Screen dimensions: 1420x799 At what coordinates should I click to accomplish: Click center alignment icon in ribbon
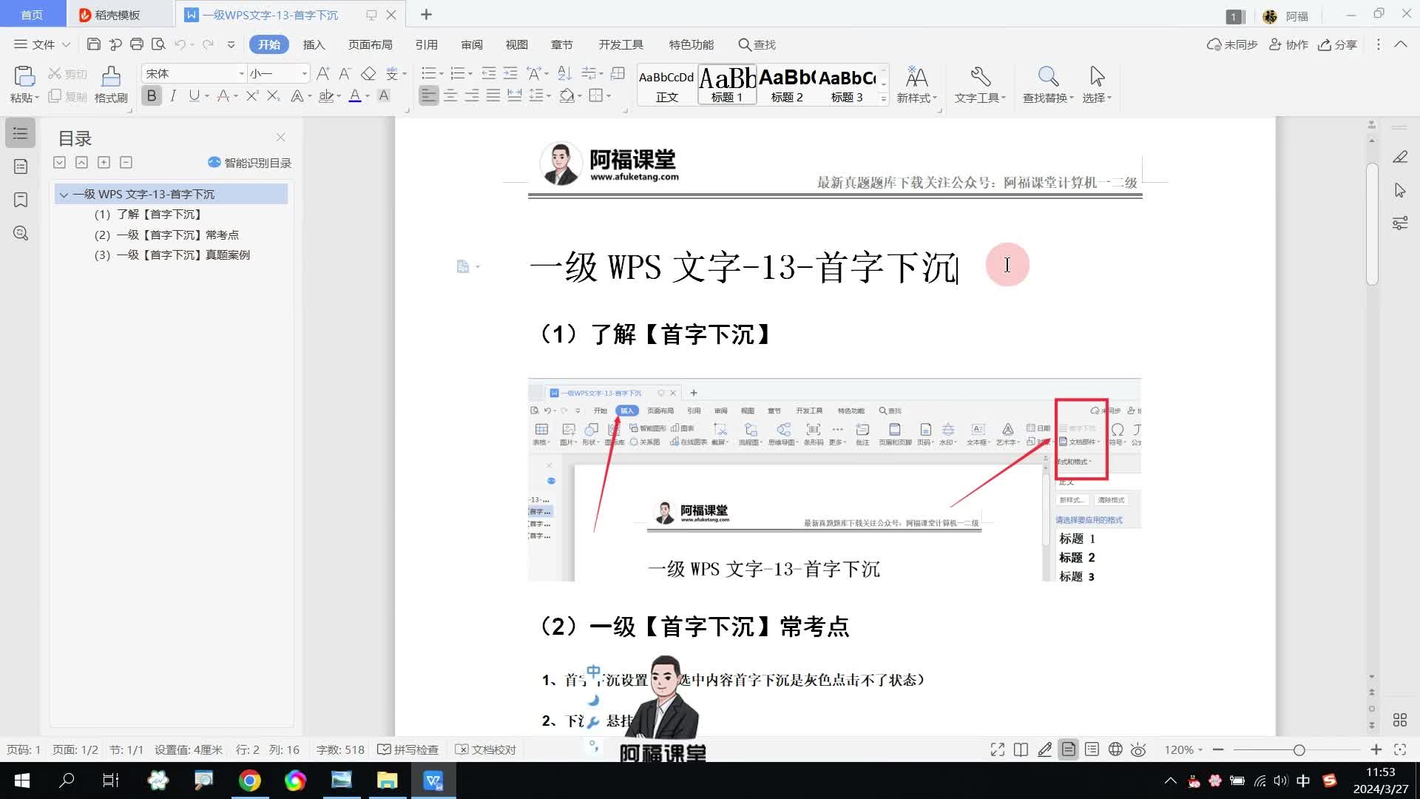[x=450, y=95]
